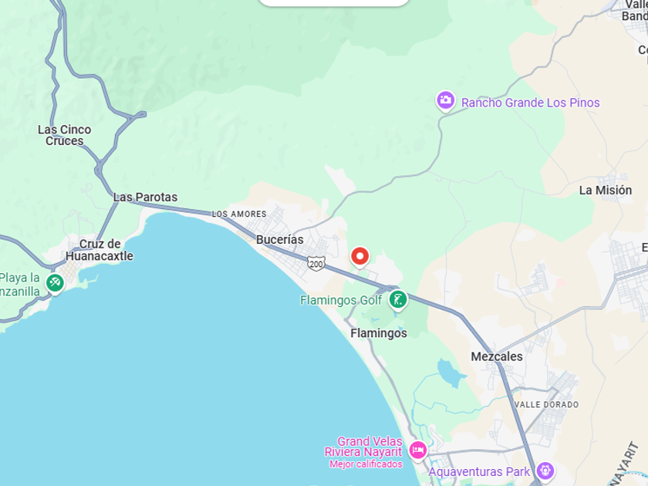This screenshot has height=486, width=648.
Task: Click the Grand Velas Riviera Nayarit label
Action: 363,447
